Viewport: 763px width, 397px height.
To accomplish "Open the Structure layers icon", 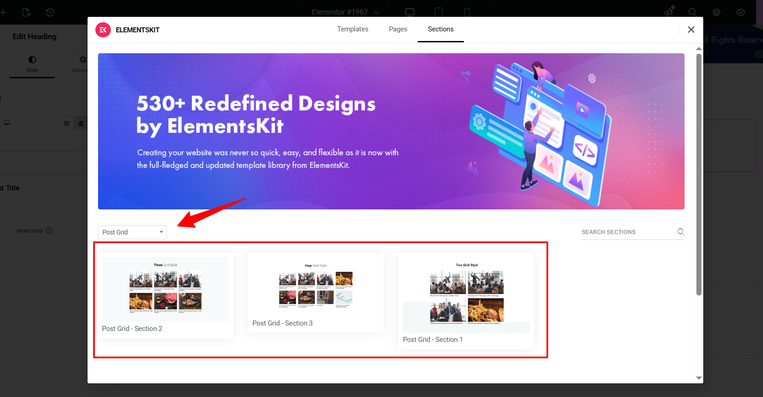I will (x=716, y=12).
